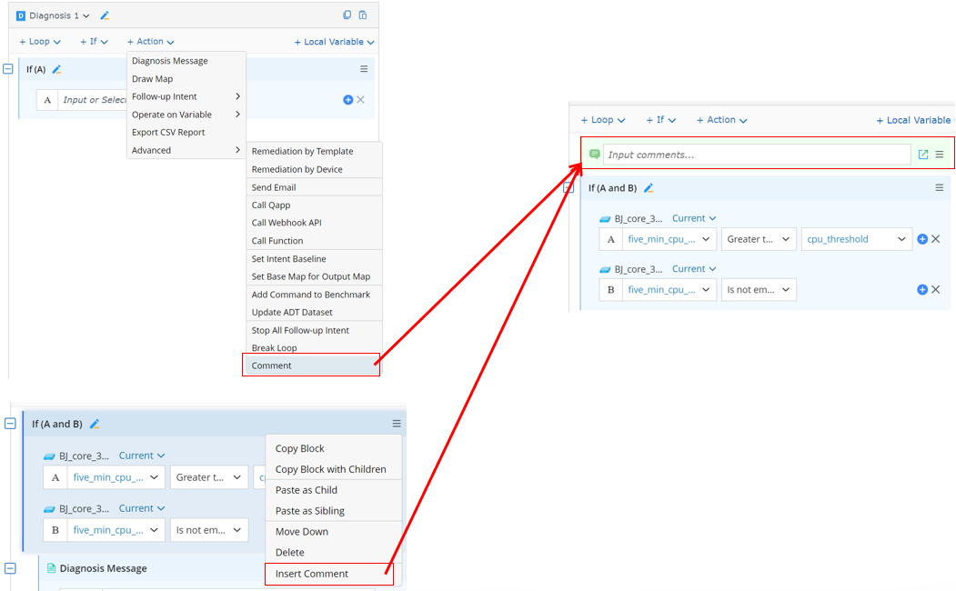Open the Loop dropdown in top-left panel

[40, 42]
